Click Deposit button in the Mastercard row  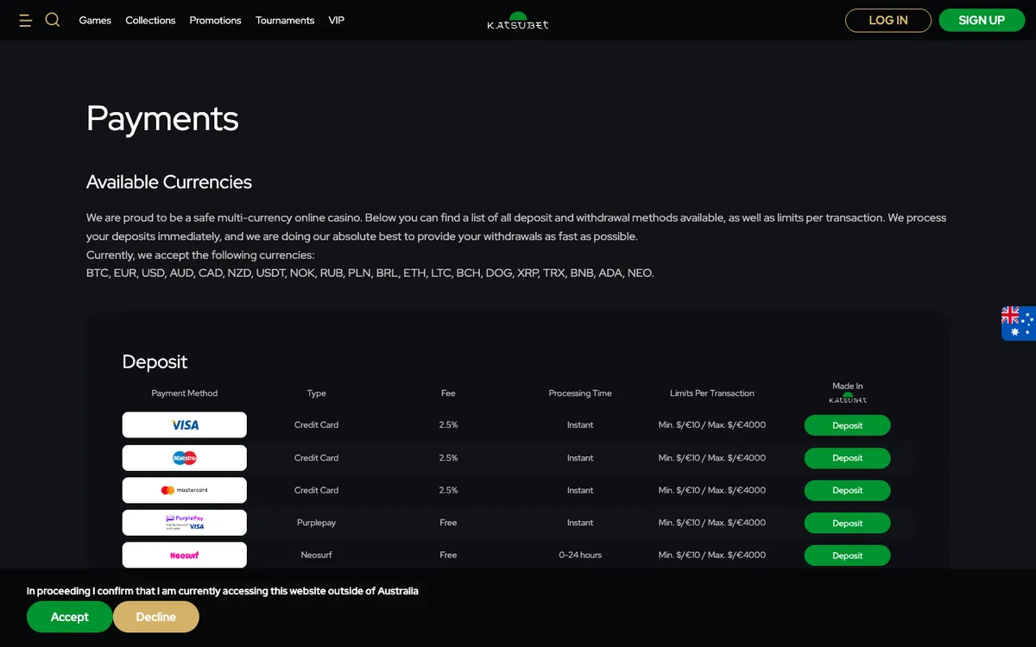[848, 490]
